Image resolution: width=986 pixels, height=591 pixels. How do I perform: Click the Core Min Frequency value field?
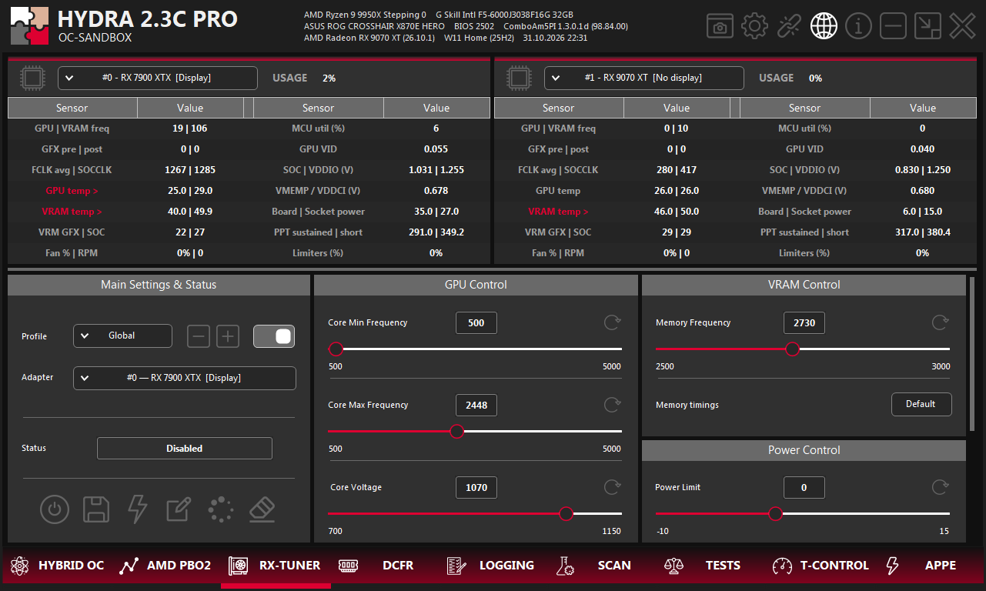click(x=476, y=322)
